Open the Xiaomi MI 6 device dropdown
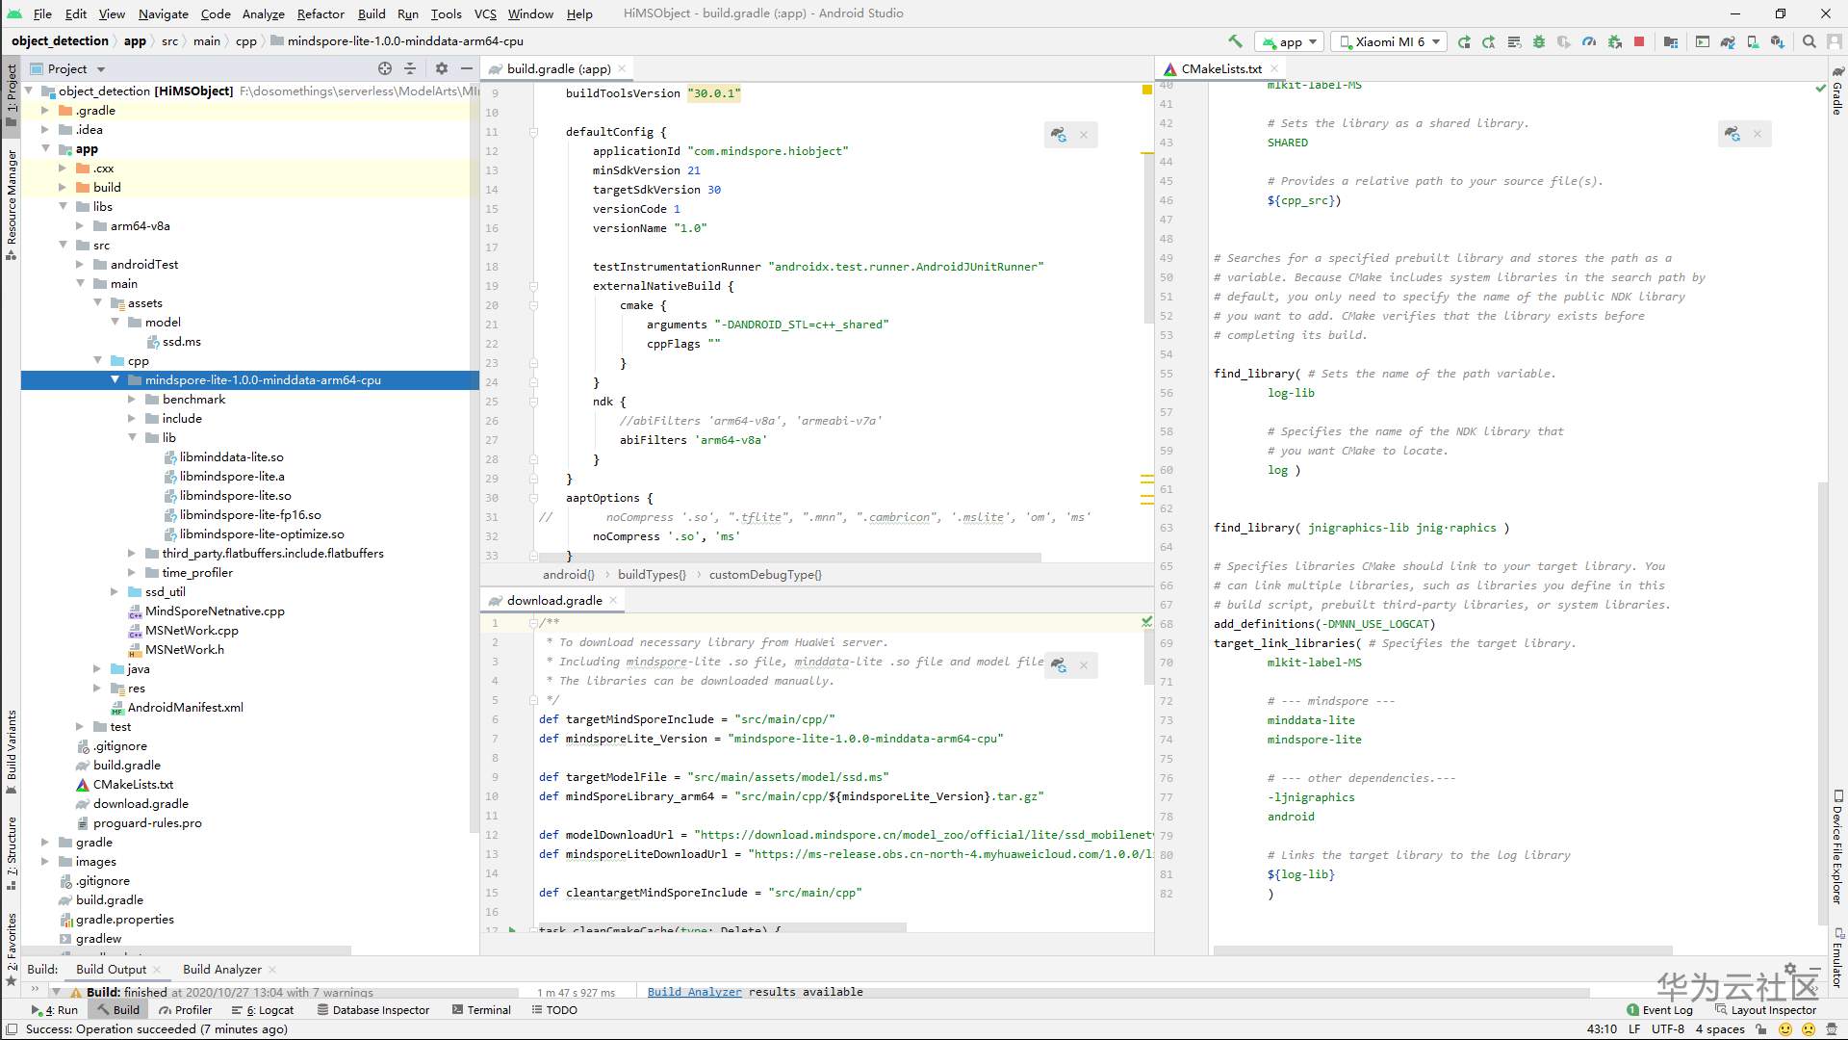The height and width of the screenshot is (1040, 1848). tap(1389, 41)
